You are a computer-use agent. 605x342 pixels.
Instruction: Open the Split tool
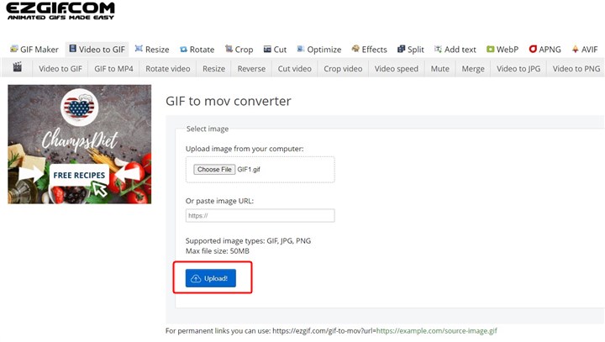411,50
